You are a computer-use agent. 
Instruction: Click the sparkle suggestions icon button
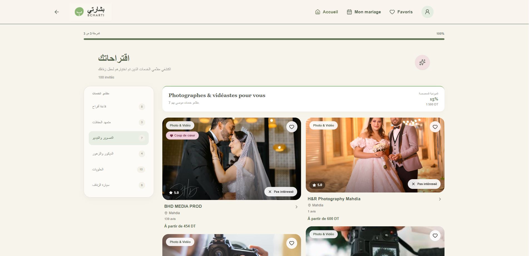[x=422, y=62]
